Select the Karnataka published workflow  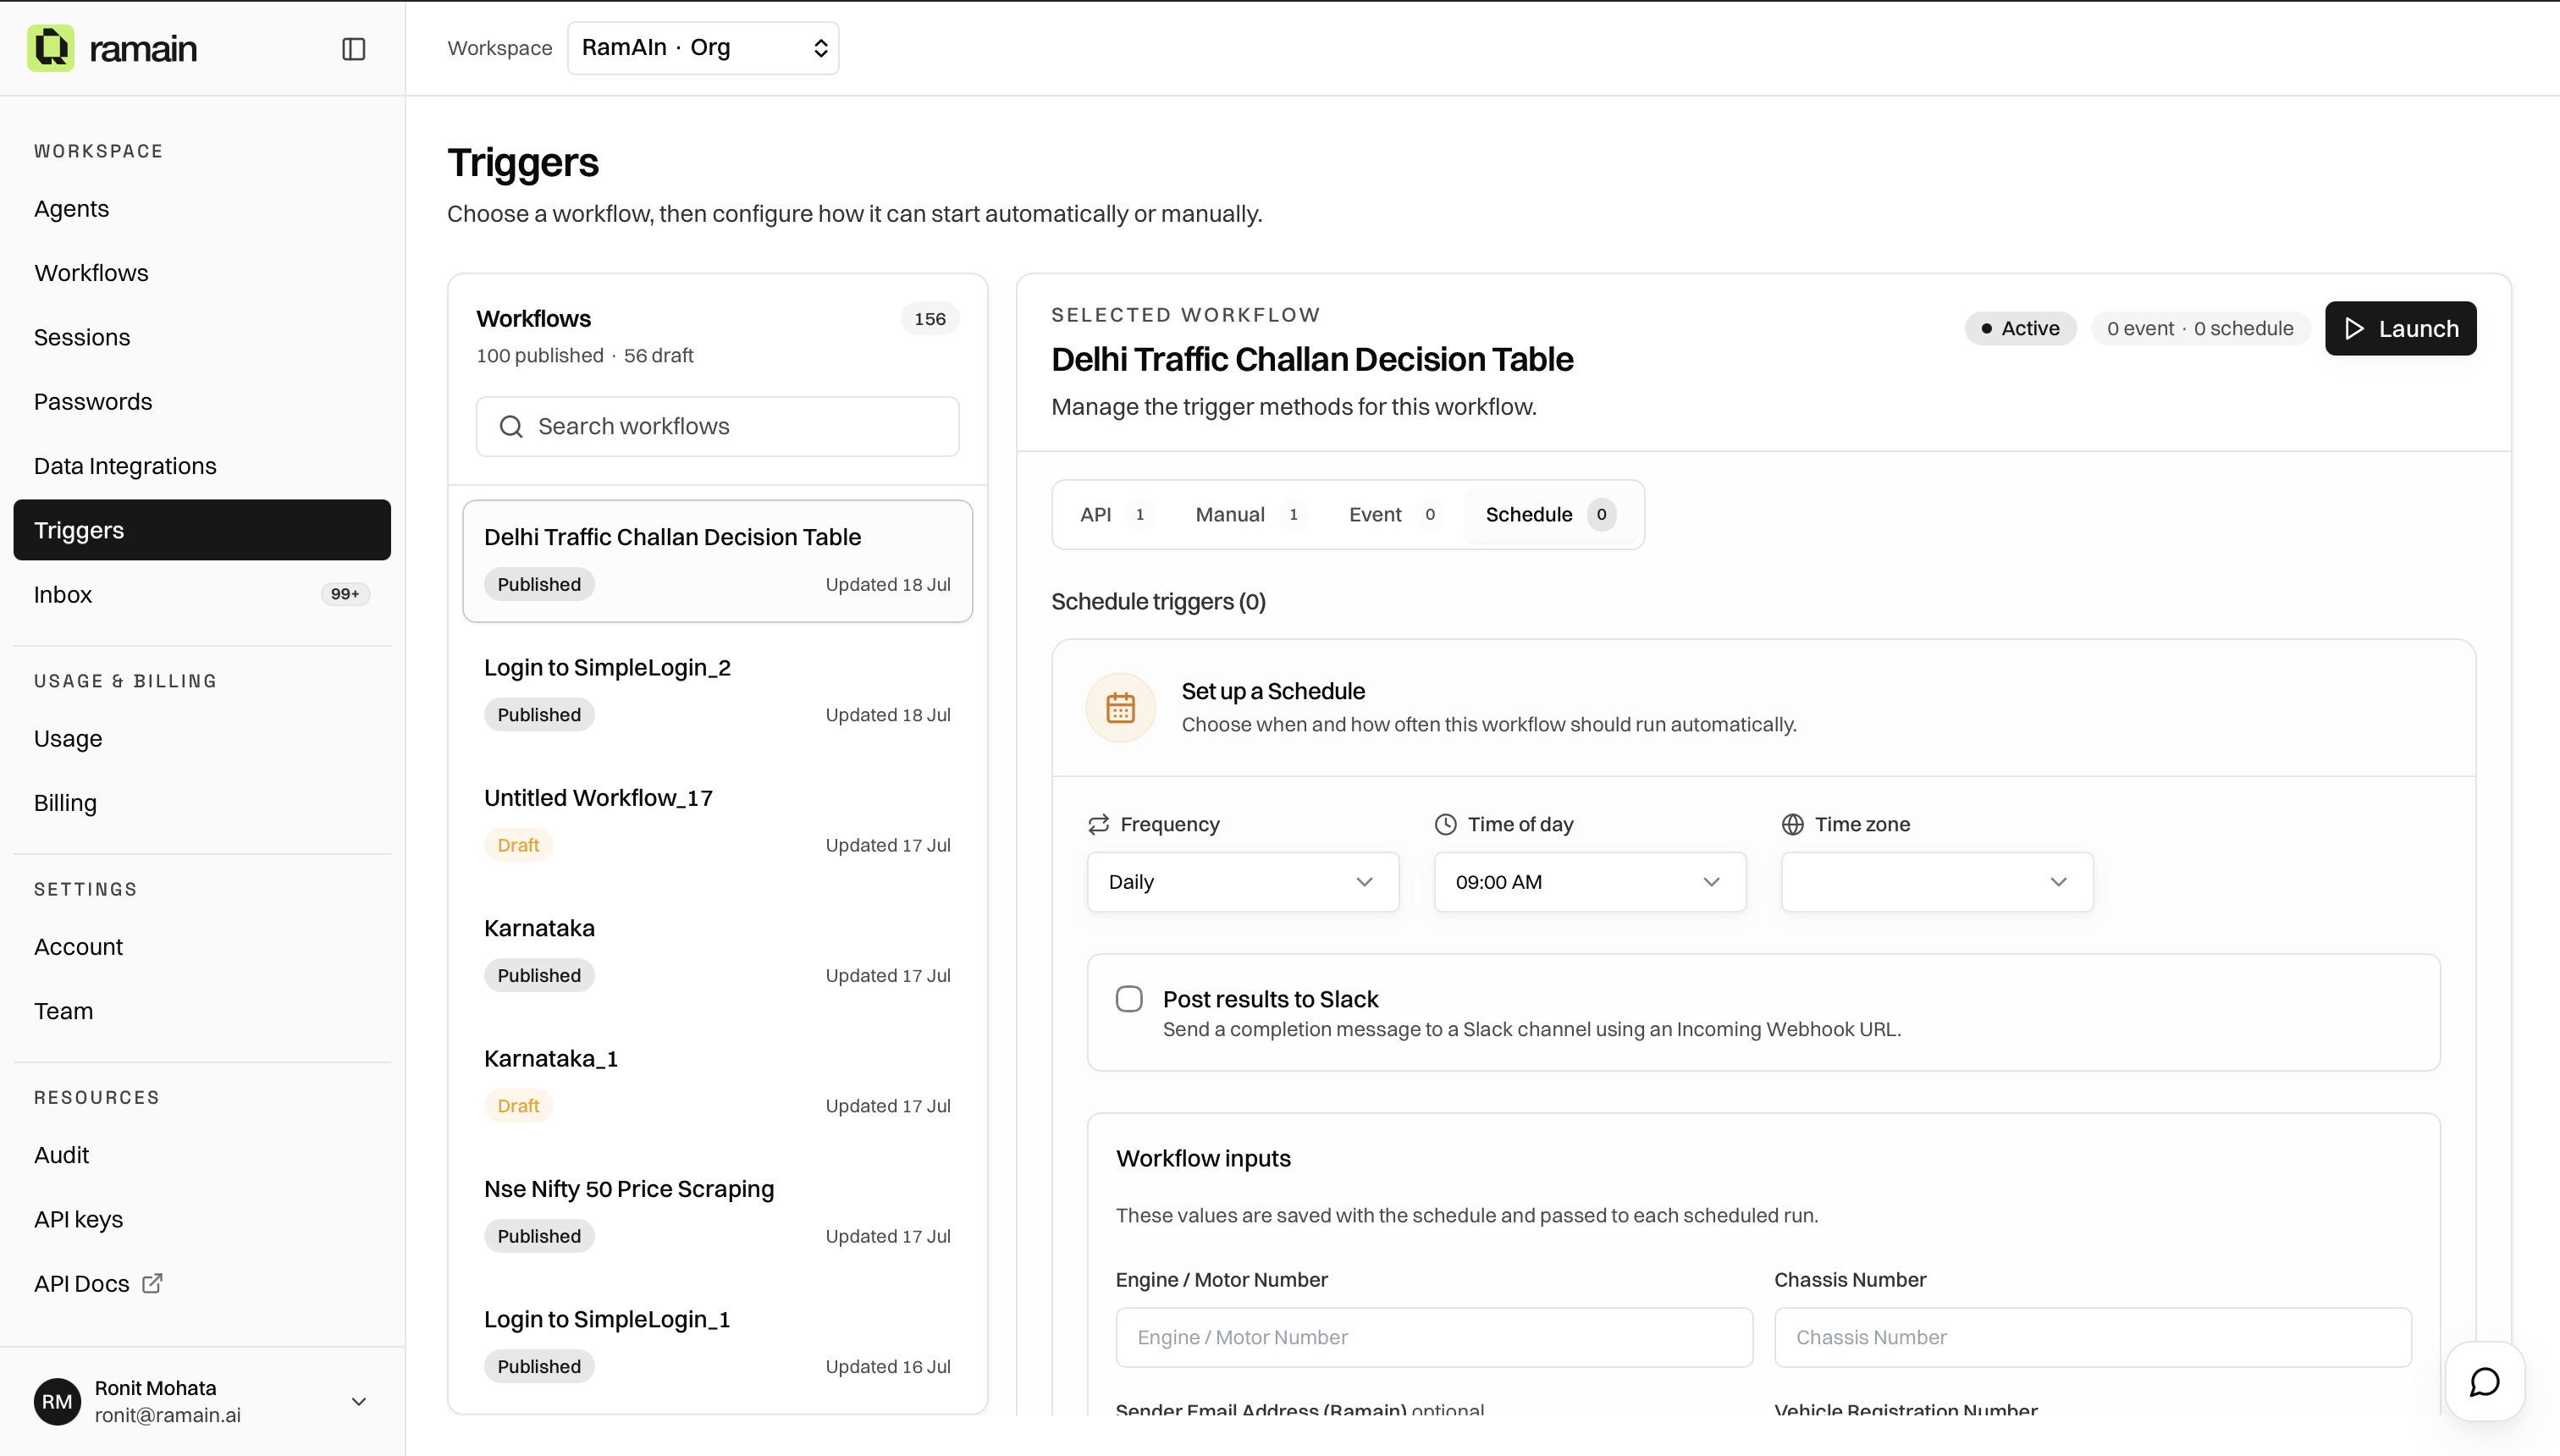(717, 951)
